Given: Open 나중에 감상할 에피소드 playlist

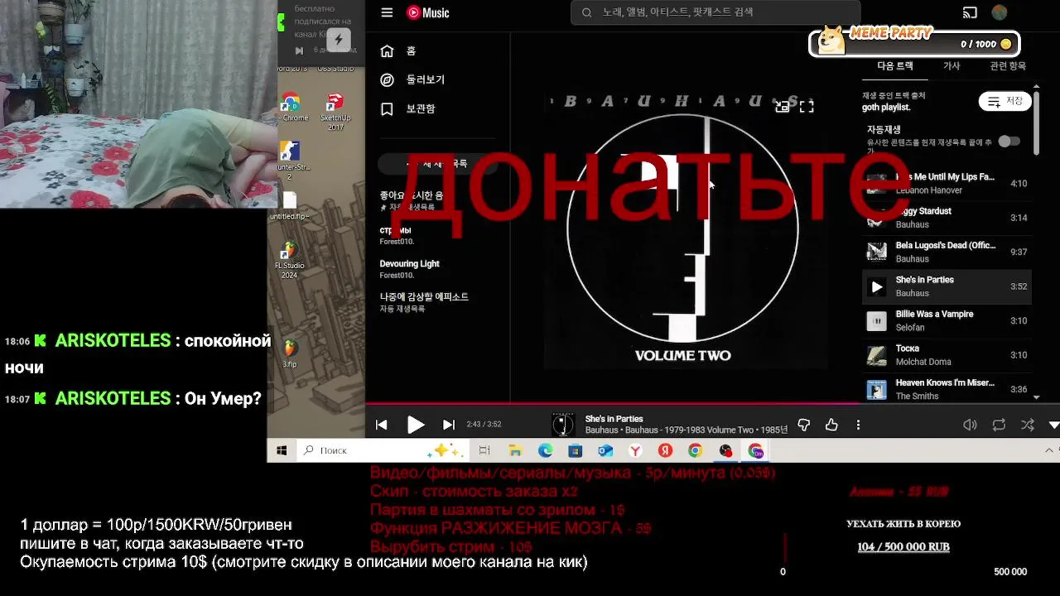Looking at the screenshot, I should pos(436,302).
